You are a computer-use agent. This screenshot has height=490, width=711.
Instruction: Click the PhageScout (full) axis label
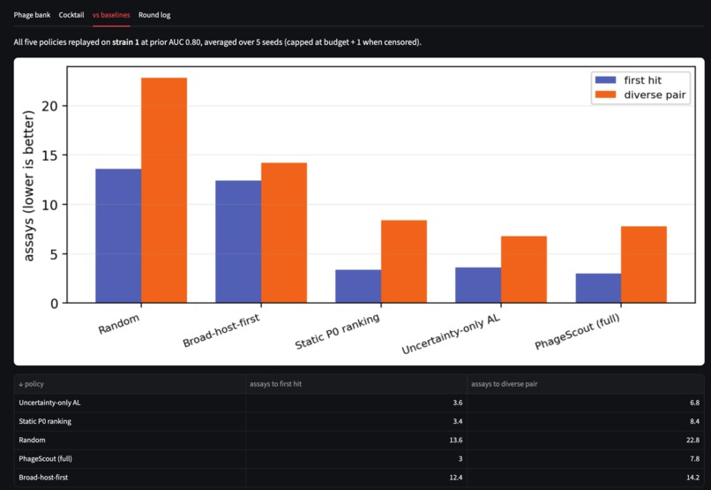[577, 331]
